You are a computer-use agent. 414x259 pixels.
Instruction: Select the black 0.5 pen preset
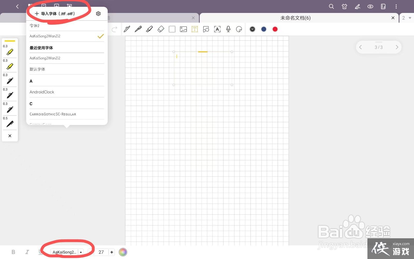tap(10, 122)
